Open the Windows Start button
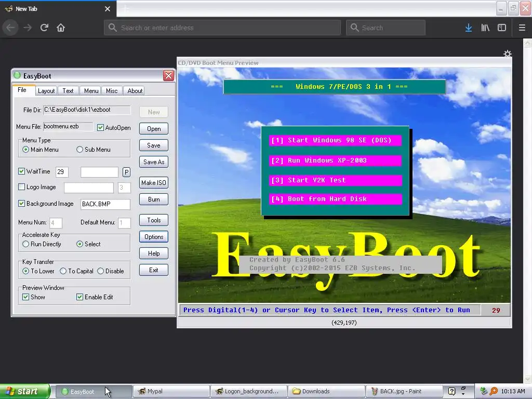Image resolution: width=532 pixels, height=399 pixels. (x=25, y=392)
